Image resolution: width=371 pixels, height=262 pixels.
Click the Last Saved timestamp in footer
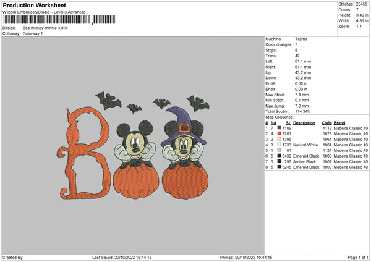tap(122, 257)
